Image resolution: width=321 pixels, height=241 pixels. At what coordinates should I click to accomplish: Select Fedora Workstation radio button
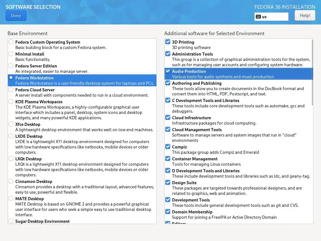coord(11,78)
